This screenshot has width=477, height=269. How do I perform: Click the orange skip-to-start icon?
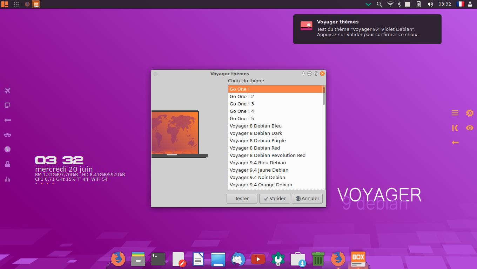pyautogui.click(x=455, y=128)
